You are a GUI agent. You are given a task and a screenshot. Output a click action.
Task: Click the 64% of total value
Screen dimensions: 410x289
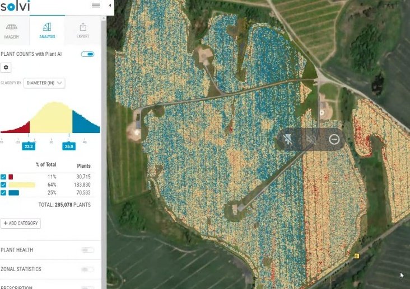pos(52,185)
